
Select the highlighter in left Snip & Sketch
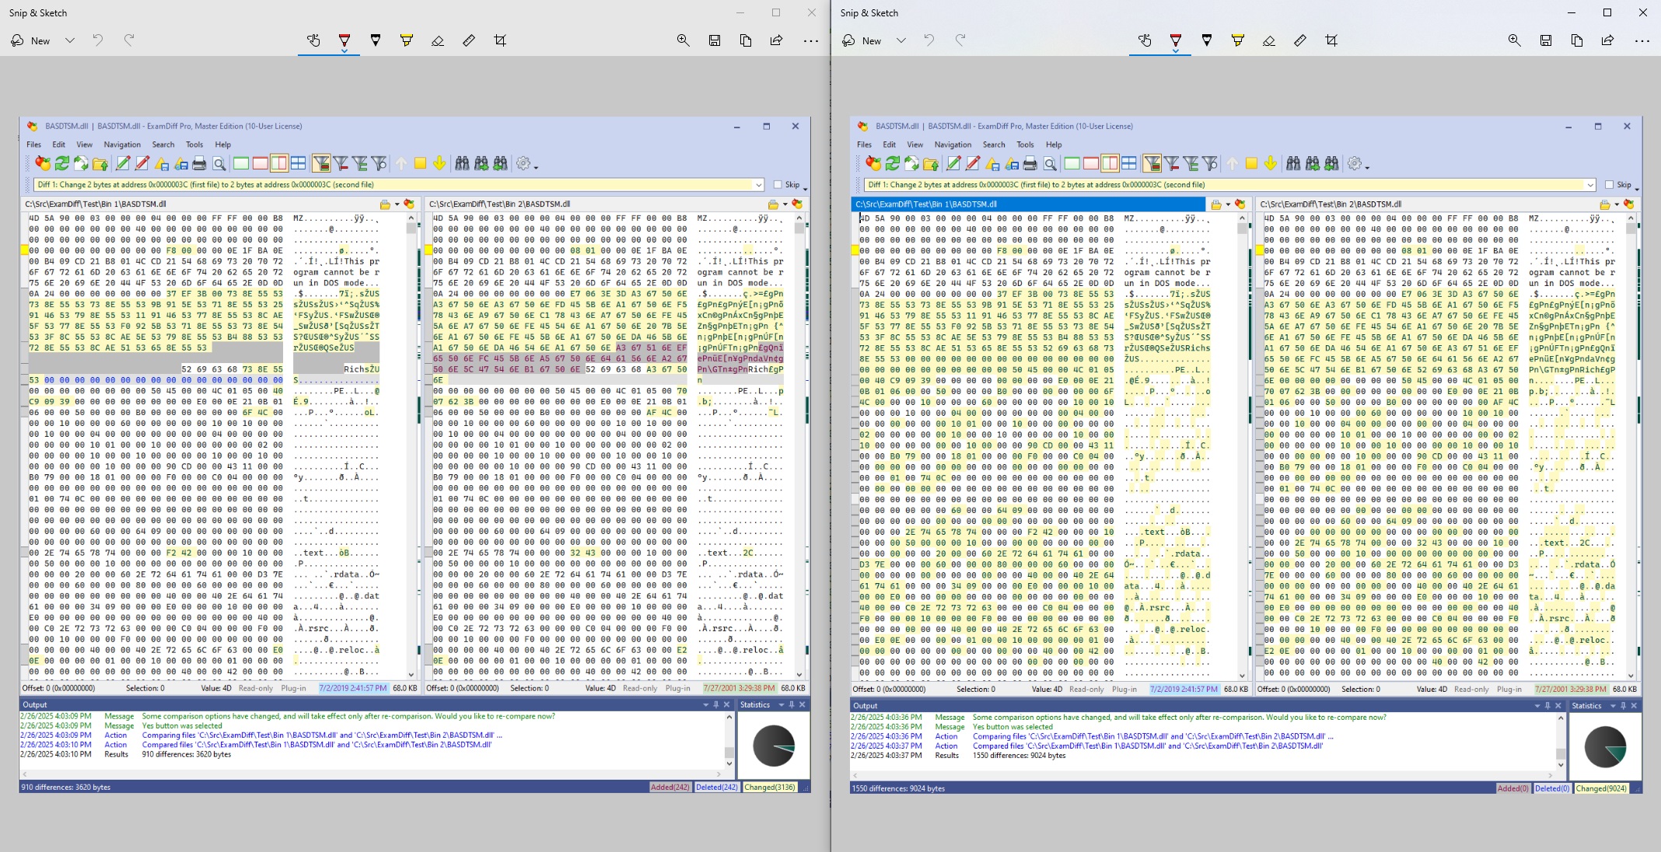coord(407,40)
